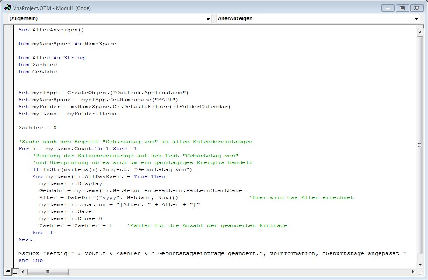
Task: Click the split bar above vertical scrollbar
Action: [x=420, y=27]
